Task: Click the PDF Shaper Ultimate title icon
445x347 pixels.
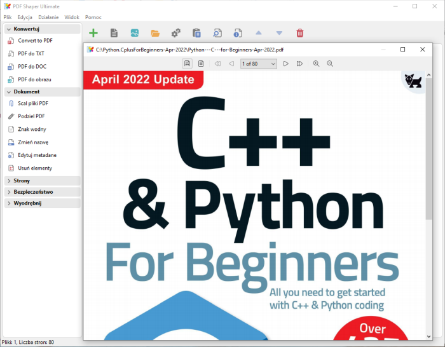Action: coord(7,6)
